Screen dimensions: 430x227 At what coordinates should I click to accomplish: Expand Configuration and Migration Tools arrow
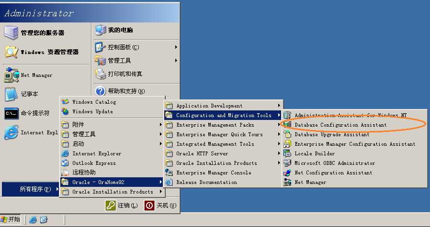pos(279,115)
